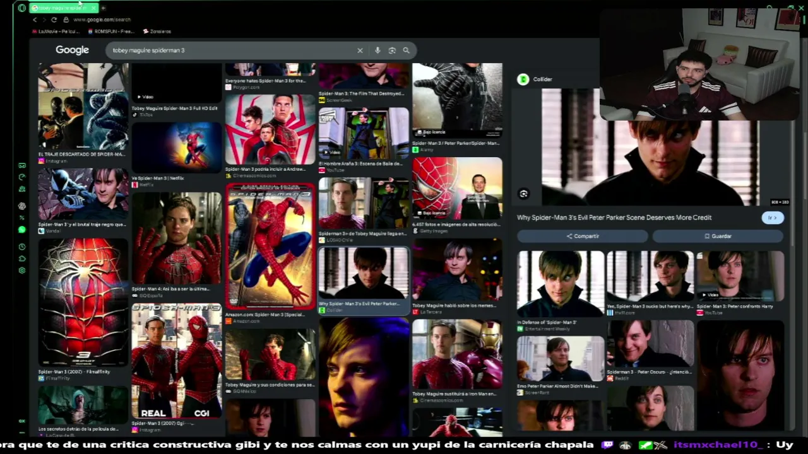Viewport: 808px width, 454px height.
Task: Open the ChatGPT sidebar icon
Action: coord(22,206)
